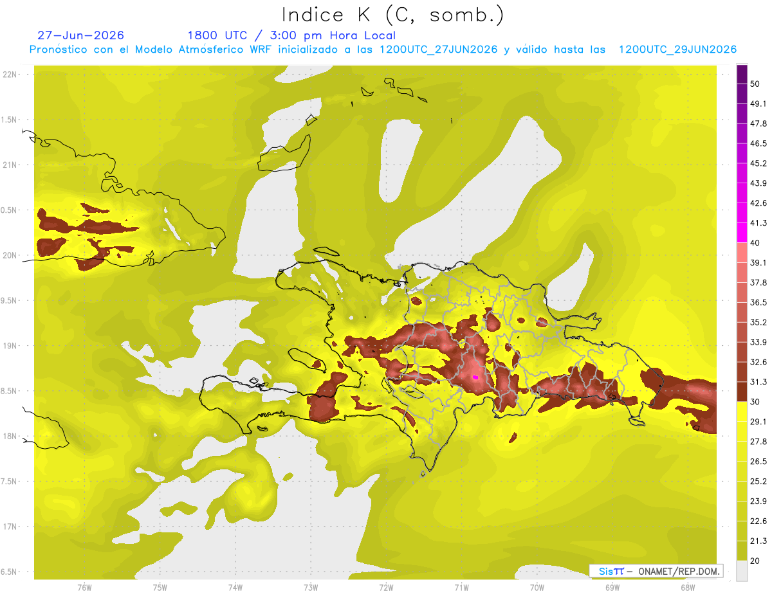Click the legend value '49.1'

pyautogui.click(x=758, y=104)
